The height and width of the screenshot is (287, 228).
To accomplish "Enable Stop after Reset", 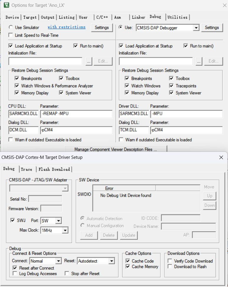I will (x=67, y=273).
